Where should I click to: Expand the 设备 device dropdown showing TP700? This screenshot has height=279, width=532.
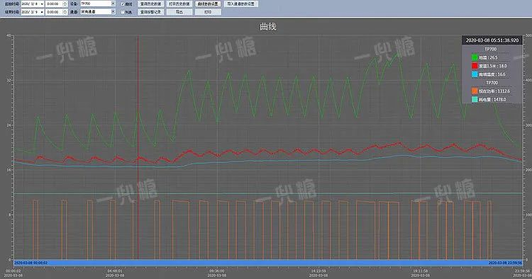click(113, 4)
